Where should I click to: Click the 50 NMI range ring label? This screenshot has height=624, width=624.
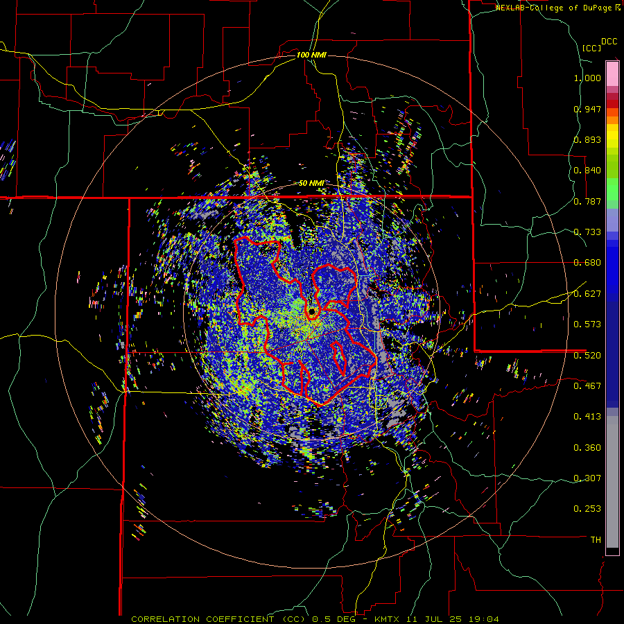(x=311, y=184)
